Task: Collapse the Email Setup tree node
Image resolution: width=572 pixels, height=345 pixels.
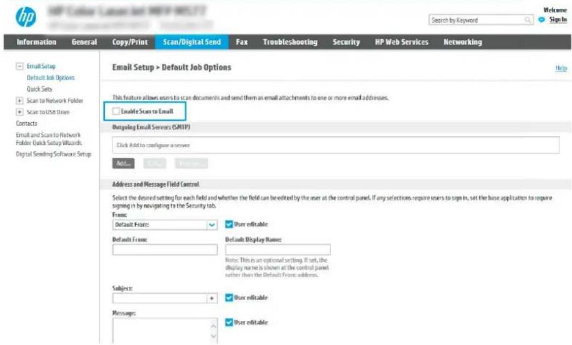Action: coord(19,66)
